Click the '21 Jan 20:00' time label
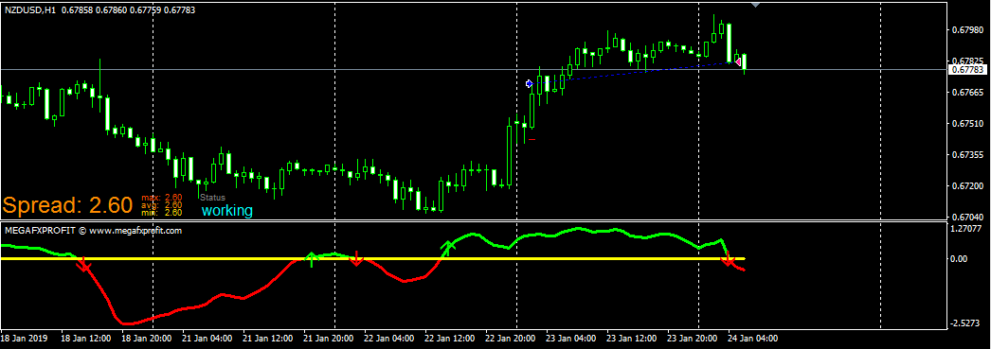 pos(329,339)
